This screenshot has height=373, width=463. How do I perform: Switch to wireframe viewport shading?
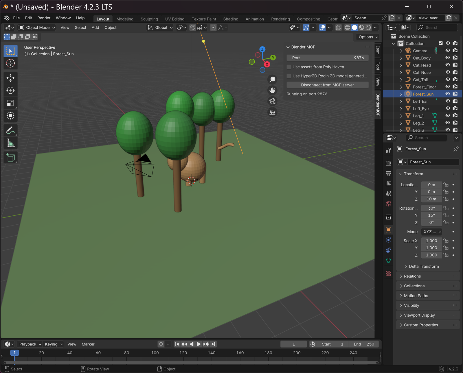[348, 27]
